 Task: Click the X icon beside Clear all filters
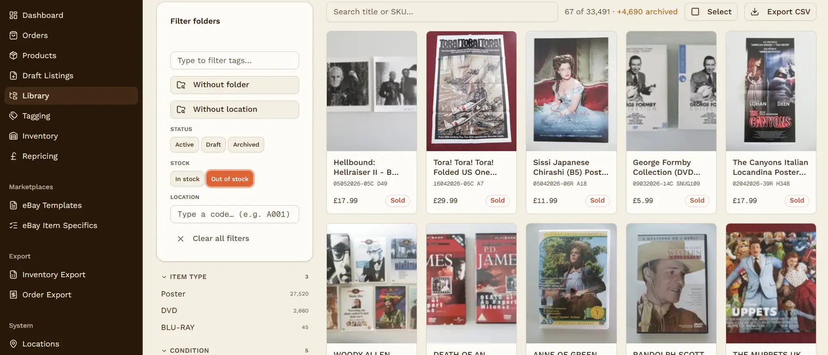181,239
